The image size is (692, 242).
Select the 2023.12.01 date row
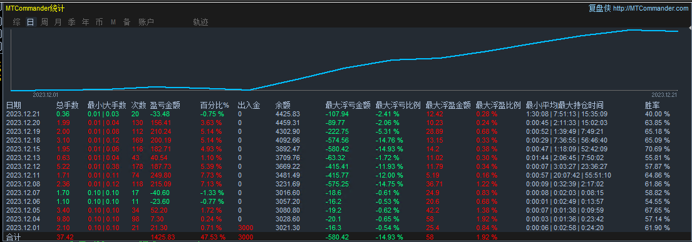point(23,228)
